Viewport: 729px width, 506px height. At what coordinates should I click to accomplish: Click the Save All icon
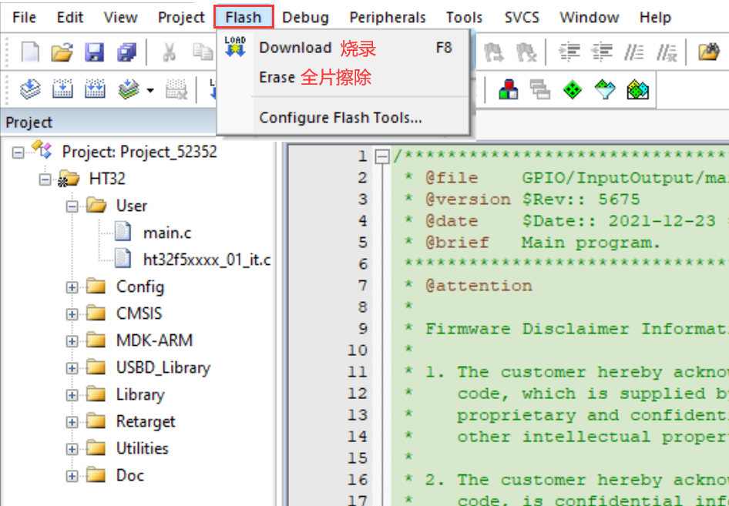click(x=126, y=52)
